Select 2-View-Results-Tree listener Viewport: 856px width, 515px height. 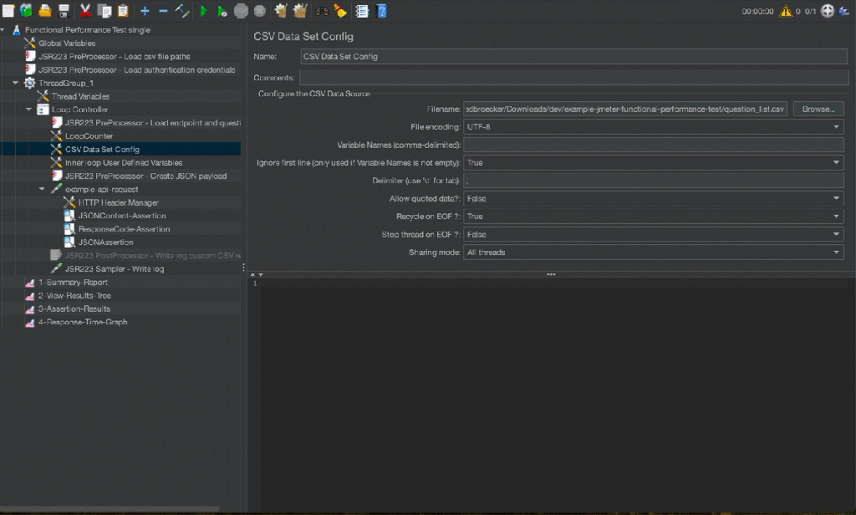[x=74, y=296]
